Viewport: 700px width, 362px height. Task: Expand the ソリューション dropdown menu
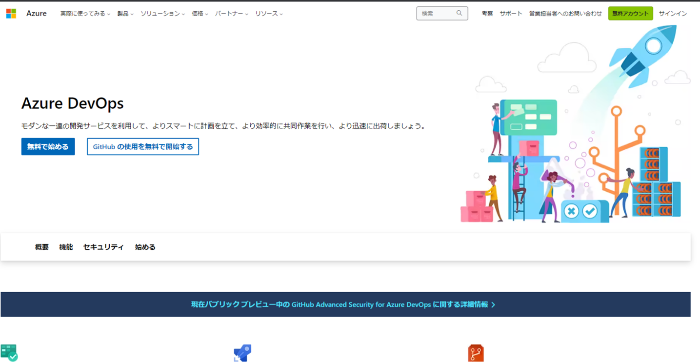pyautogui.click(x=163, y=14)
